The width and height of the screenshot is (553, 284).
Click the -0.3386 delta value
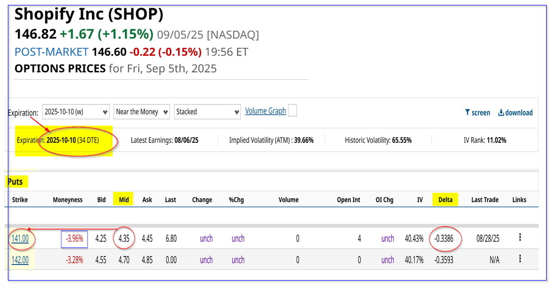pyautogui.click(x=443, y=239)
